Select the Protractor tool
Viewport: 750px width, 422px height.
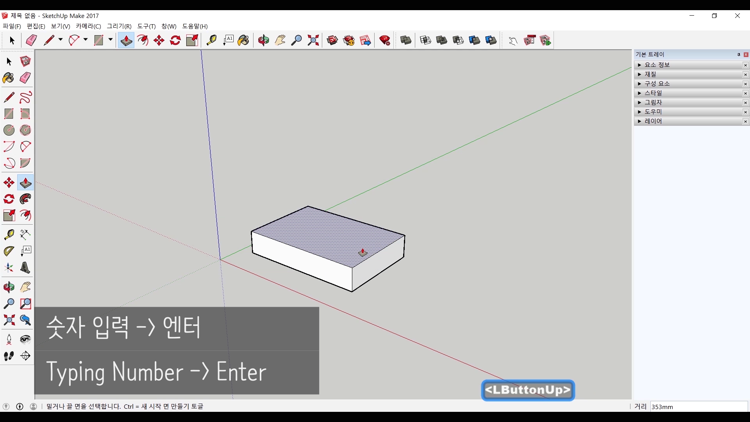point(9,251)
